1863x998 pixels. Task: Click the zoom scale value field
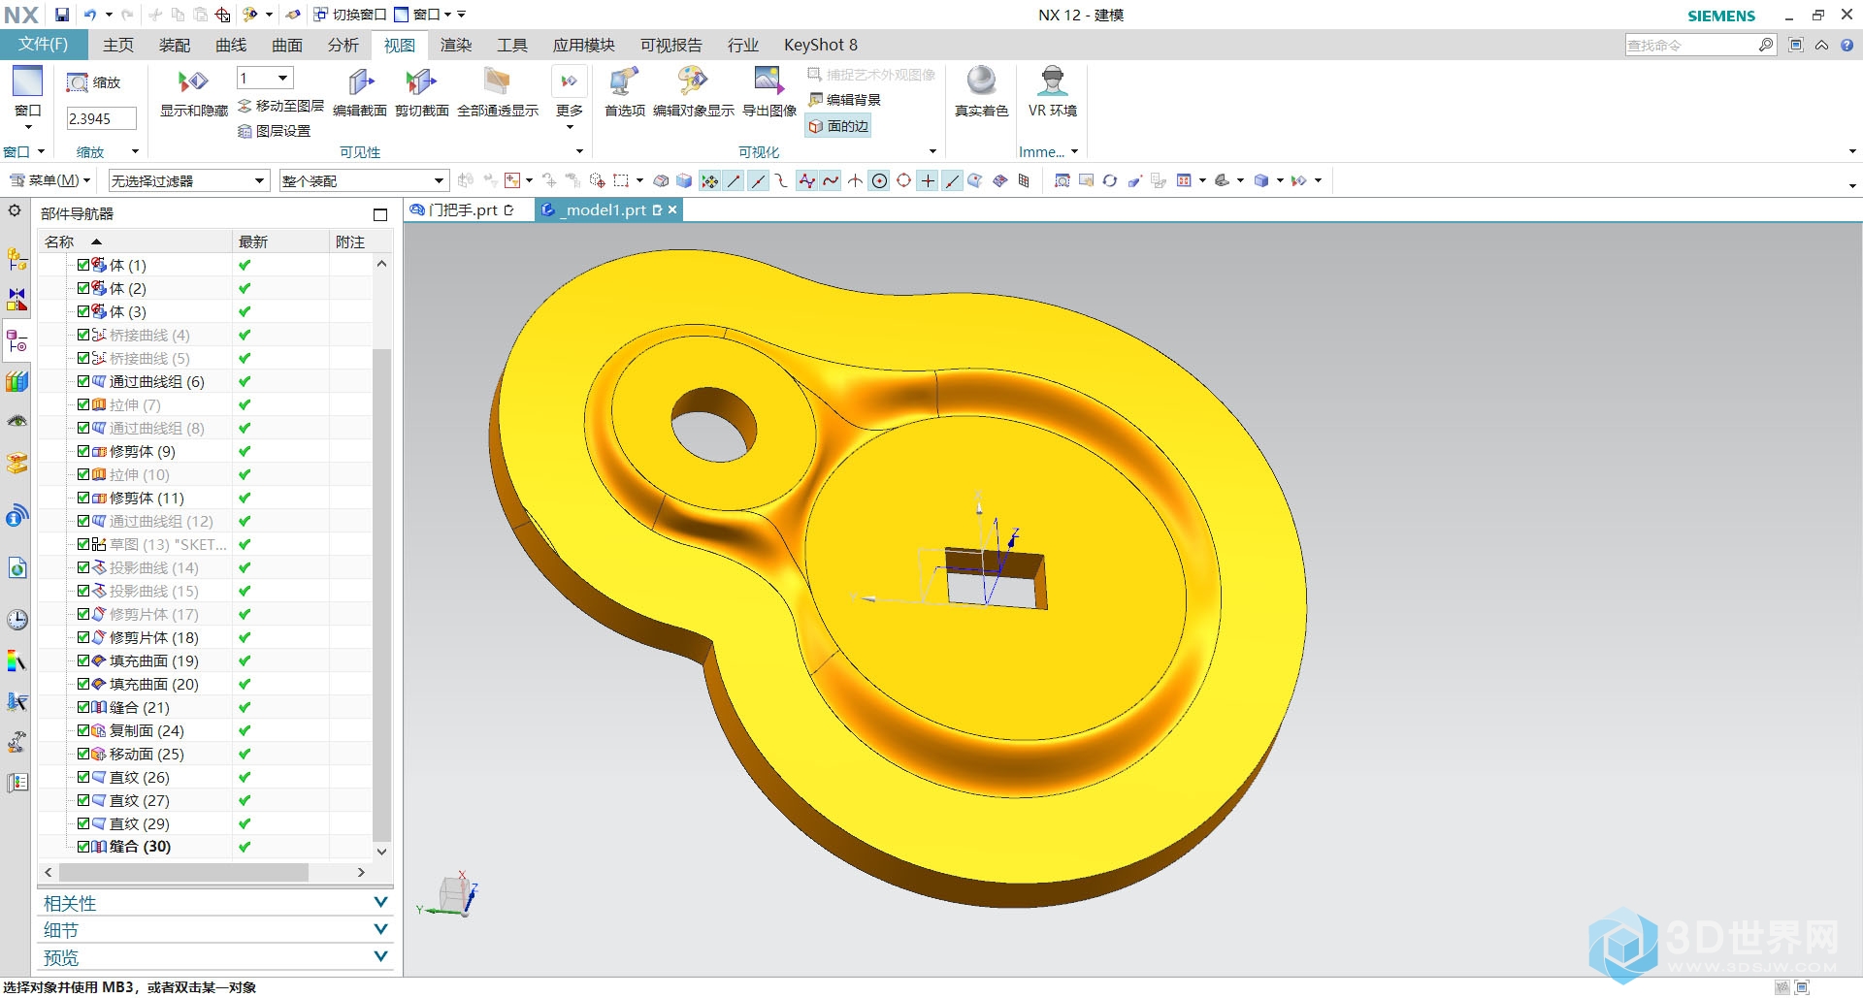(x=101, y=118)
